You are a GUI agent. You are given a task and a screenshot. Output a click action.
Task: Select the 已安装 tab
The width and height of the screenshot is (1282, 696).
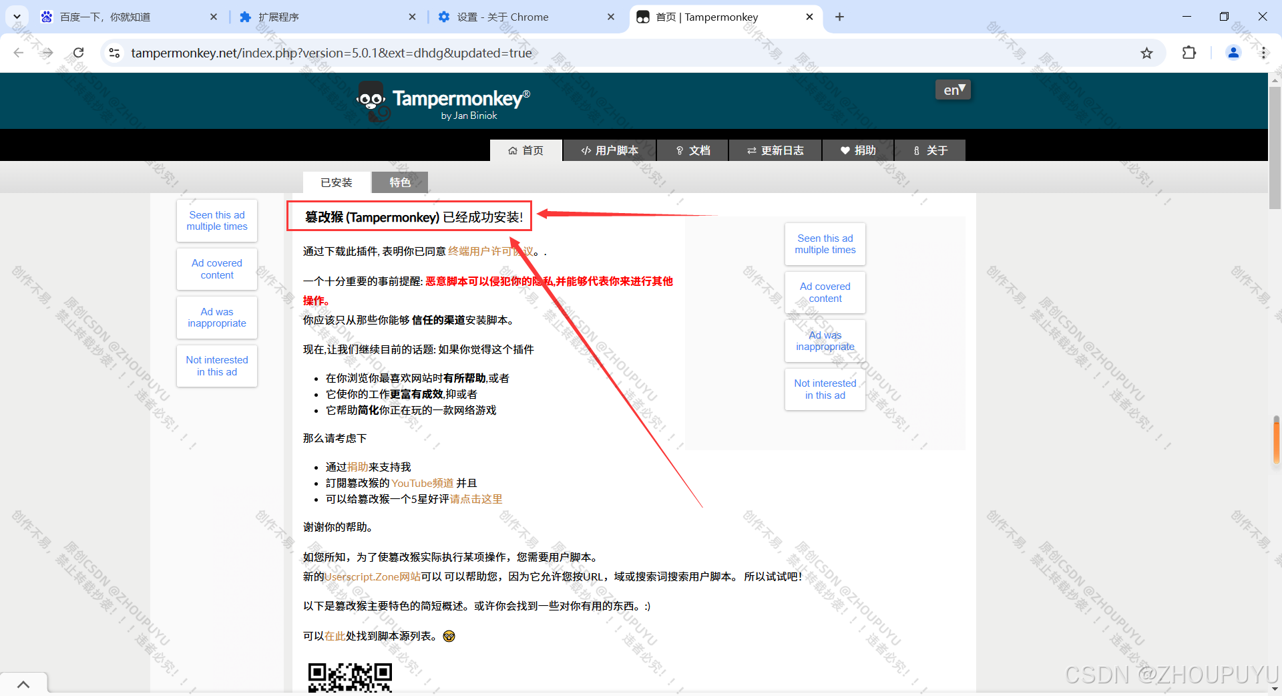tap(336, 182)
